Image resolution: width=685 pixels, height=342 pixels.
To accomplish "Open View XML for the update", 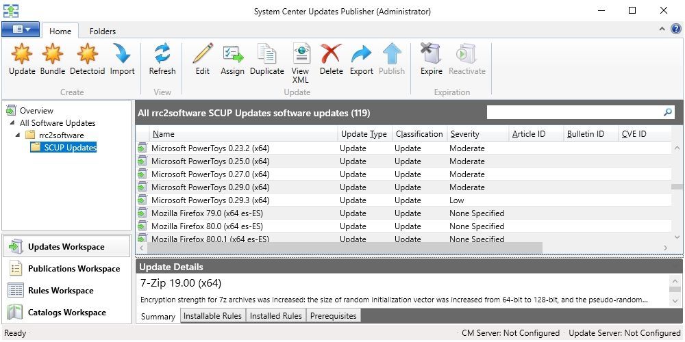I will 301,64.
